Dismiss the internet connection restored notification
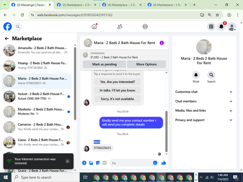The width and height of the screenshot is (243, 182). point(68,161)
